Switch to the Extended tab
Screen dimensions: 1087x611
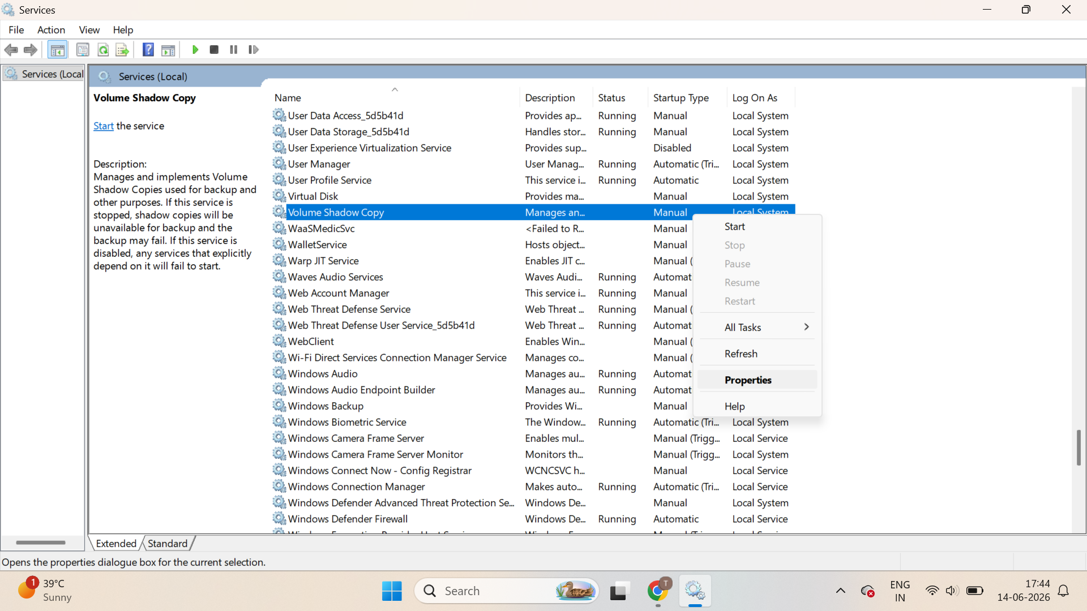tap(116, 543)
